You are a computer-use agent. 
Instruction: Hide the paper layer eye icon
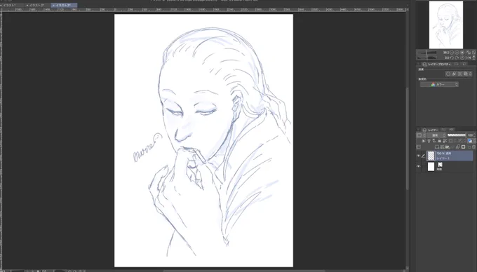click(x=419, y=166)
